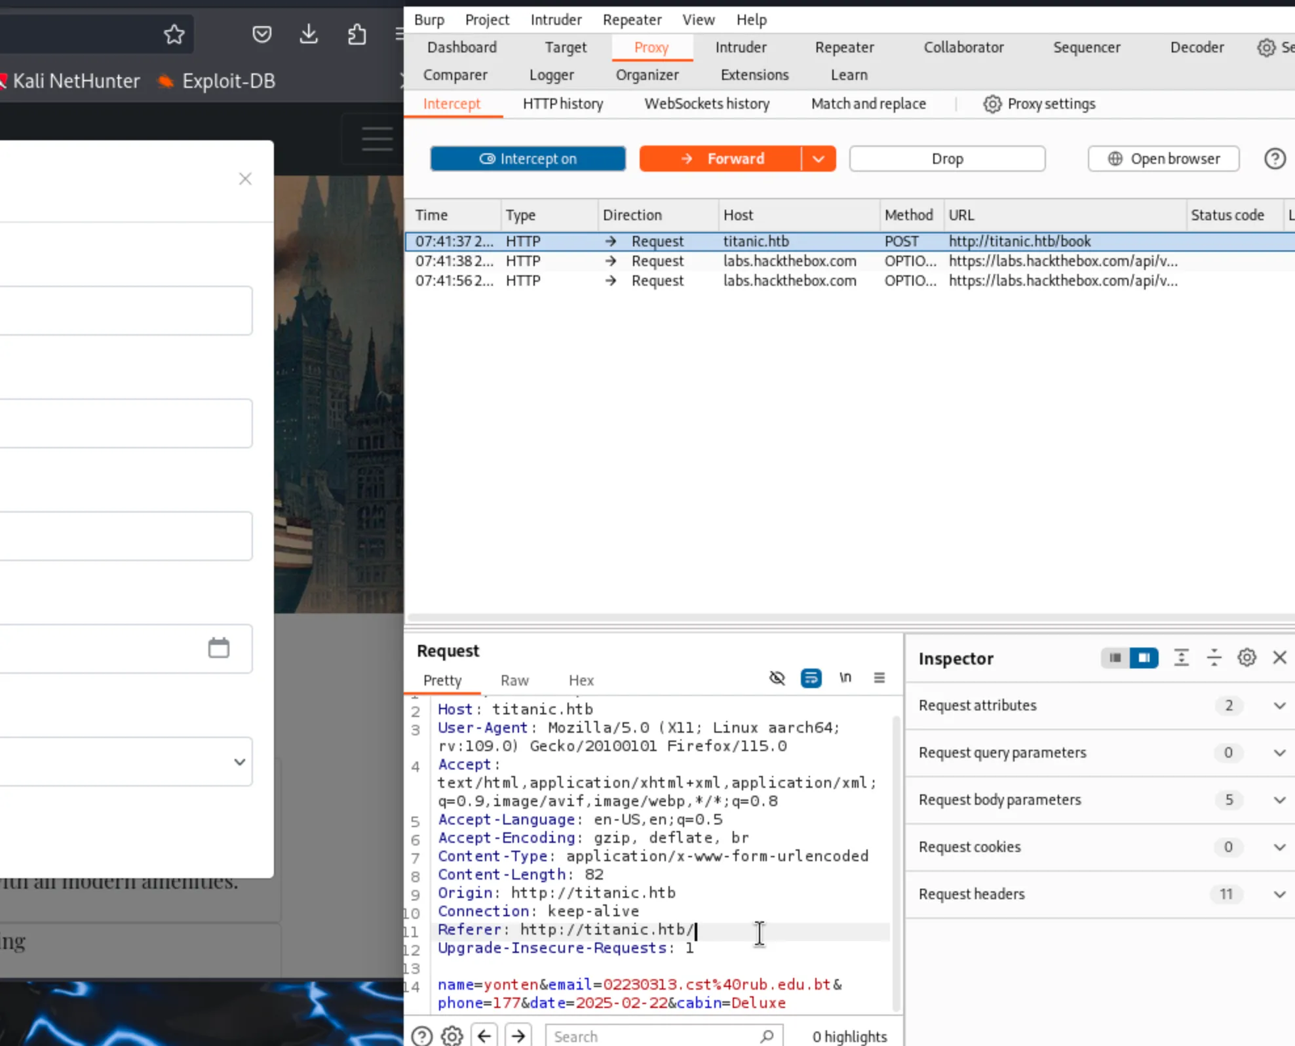
Task: Select the titanic.htb POST request row
Action: pos(849,241)
